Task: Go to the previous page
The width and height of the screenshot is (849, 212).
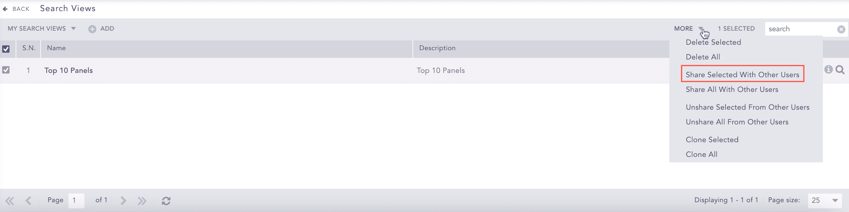Action: pyautogui.click(x=29, y=200)
